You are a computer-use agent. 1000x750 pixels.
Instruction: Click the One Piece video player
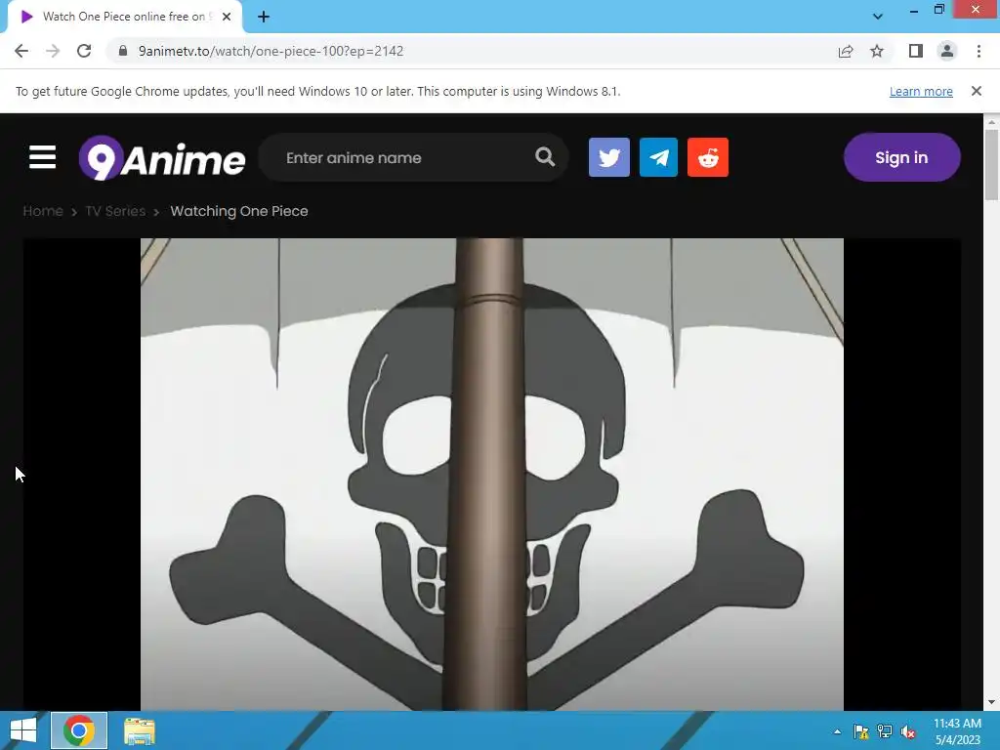[x=492, y=474]
